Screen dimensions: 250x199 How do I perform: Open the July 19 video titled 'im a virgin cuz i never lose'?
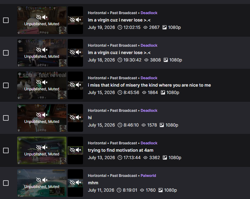[x=119, y=20]
